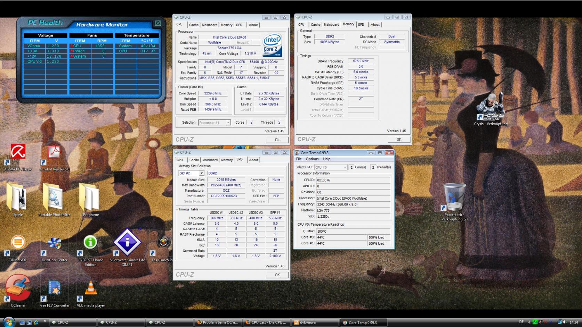Click show desktop quick launch icon

click(22, 322)
